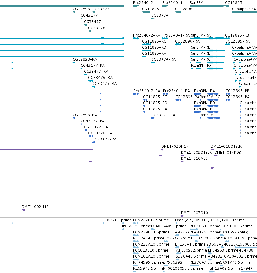Viewport: 257px width, 273px height.
Task: Select EST FGM227E12.5prime label
Action: click(x=151, y=220)
